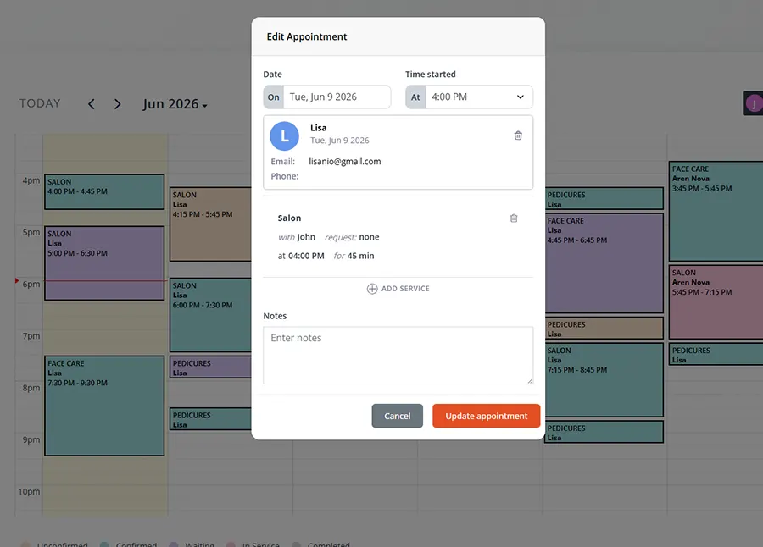Open Face Care 7:30 PM - 9:30 PM appointment
This screenshot has width=763, height=547.
tap(104, 406)
